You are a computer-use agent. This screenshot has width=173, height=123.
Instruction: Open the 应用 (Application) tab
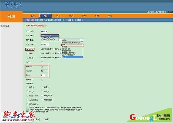(71, 16)
